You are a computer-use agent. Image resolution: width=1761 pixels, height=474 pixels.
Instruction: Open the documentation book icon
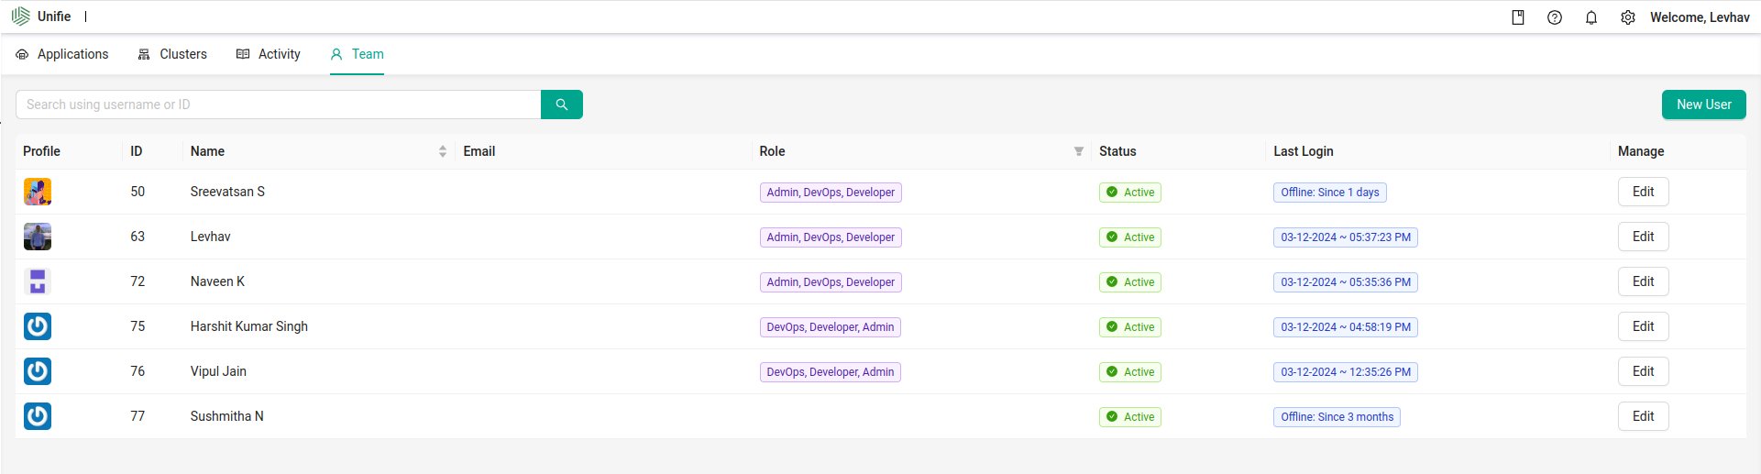coord(1518,17)
